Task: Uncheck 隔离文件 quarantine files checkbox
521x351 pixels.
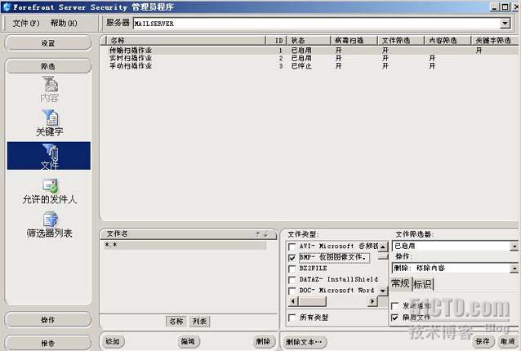Action: coord(395,318)
